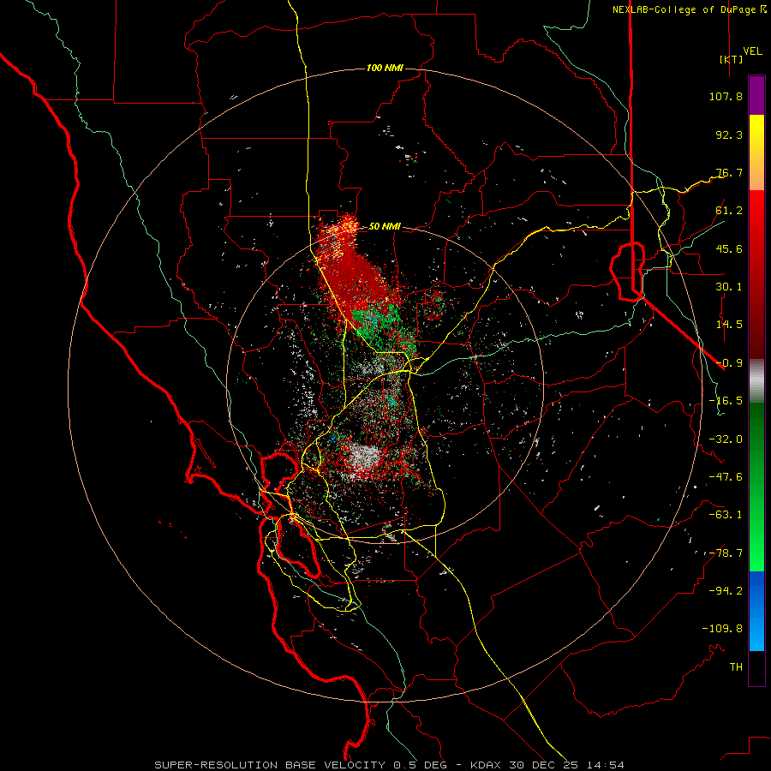Click the blue segment of the velocity color bar
771x771 pixels.
[x=756, y=611]
